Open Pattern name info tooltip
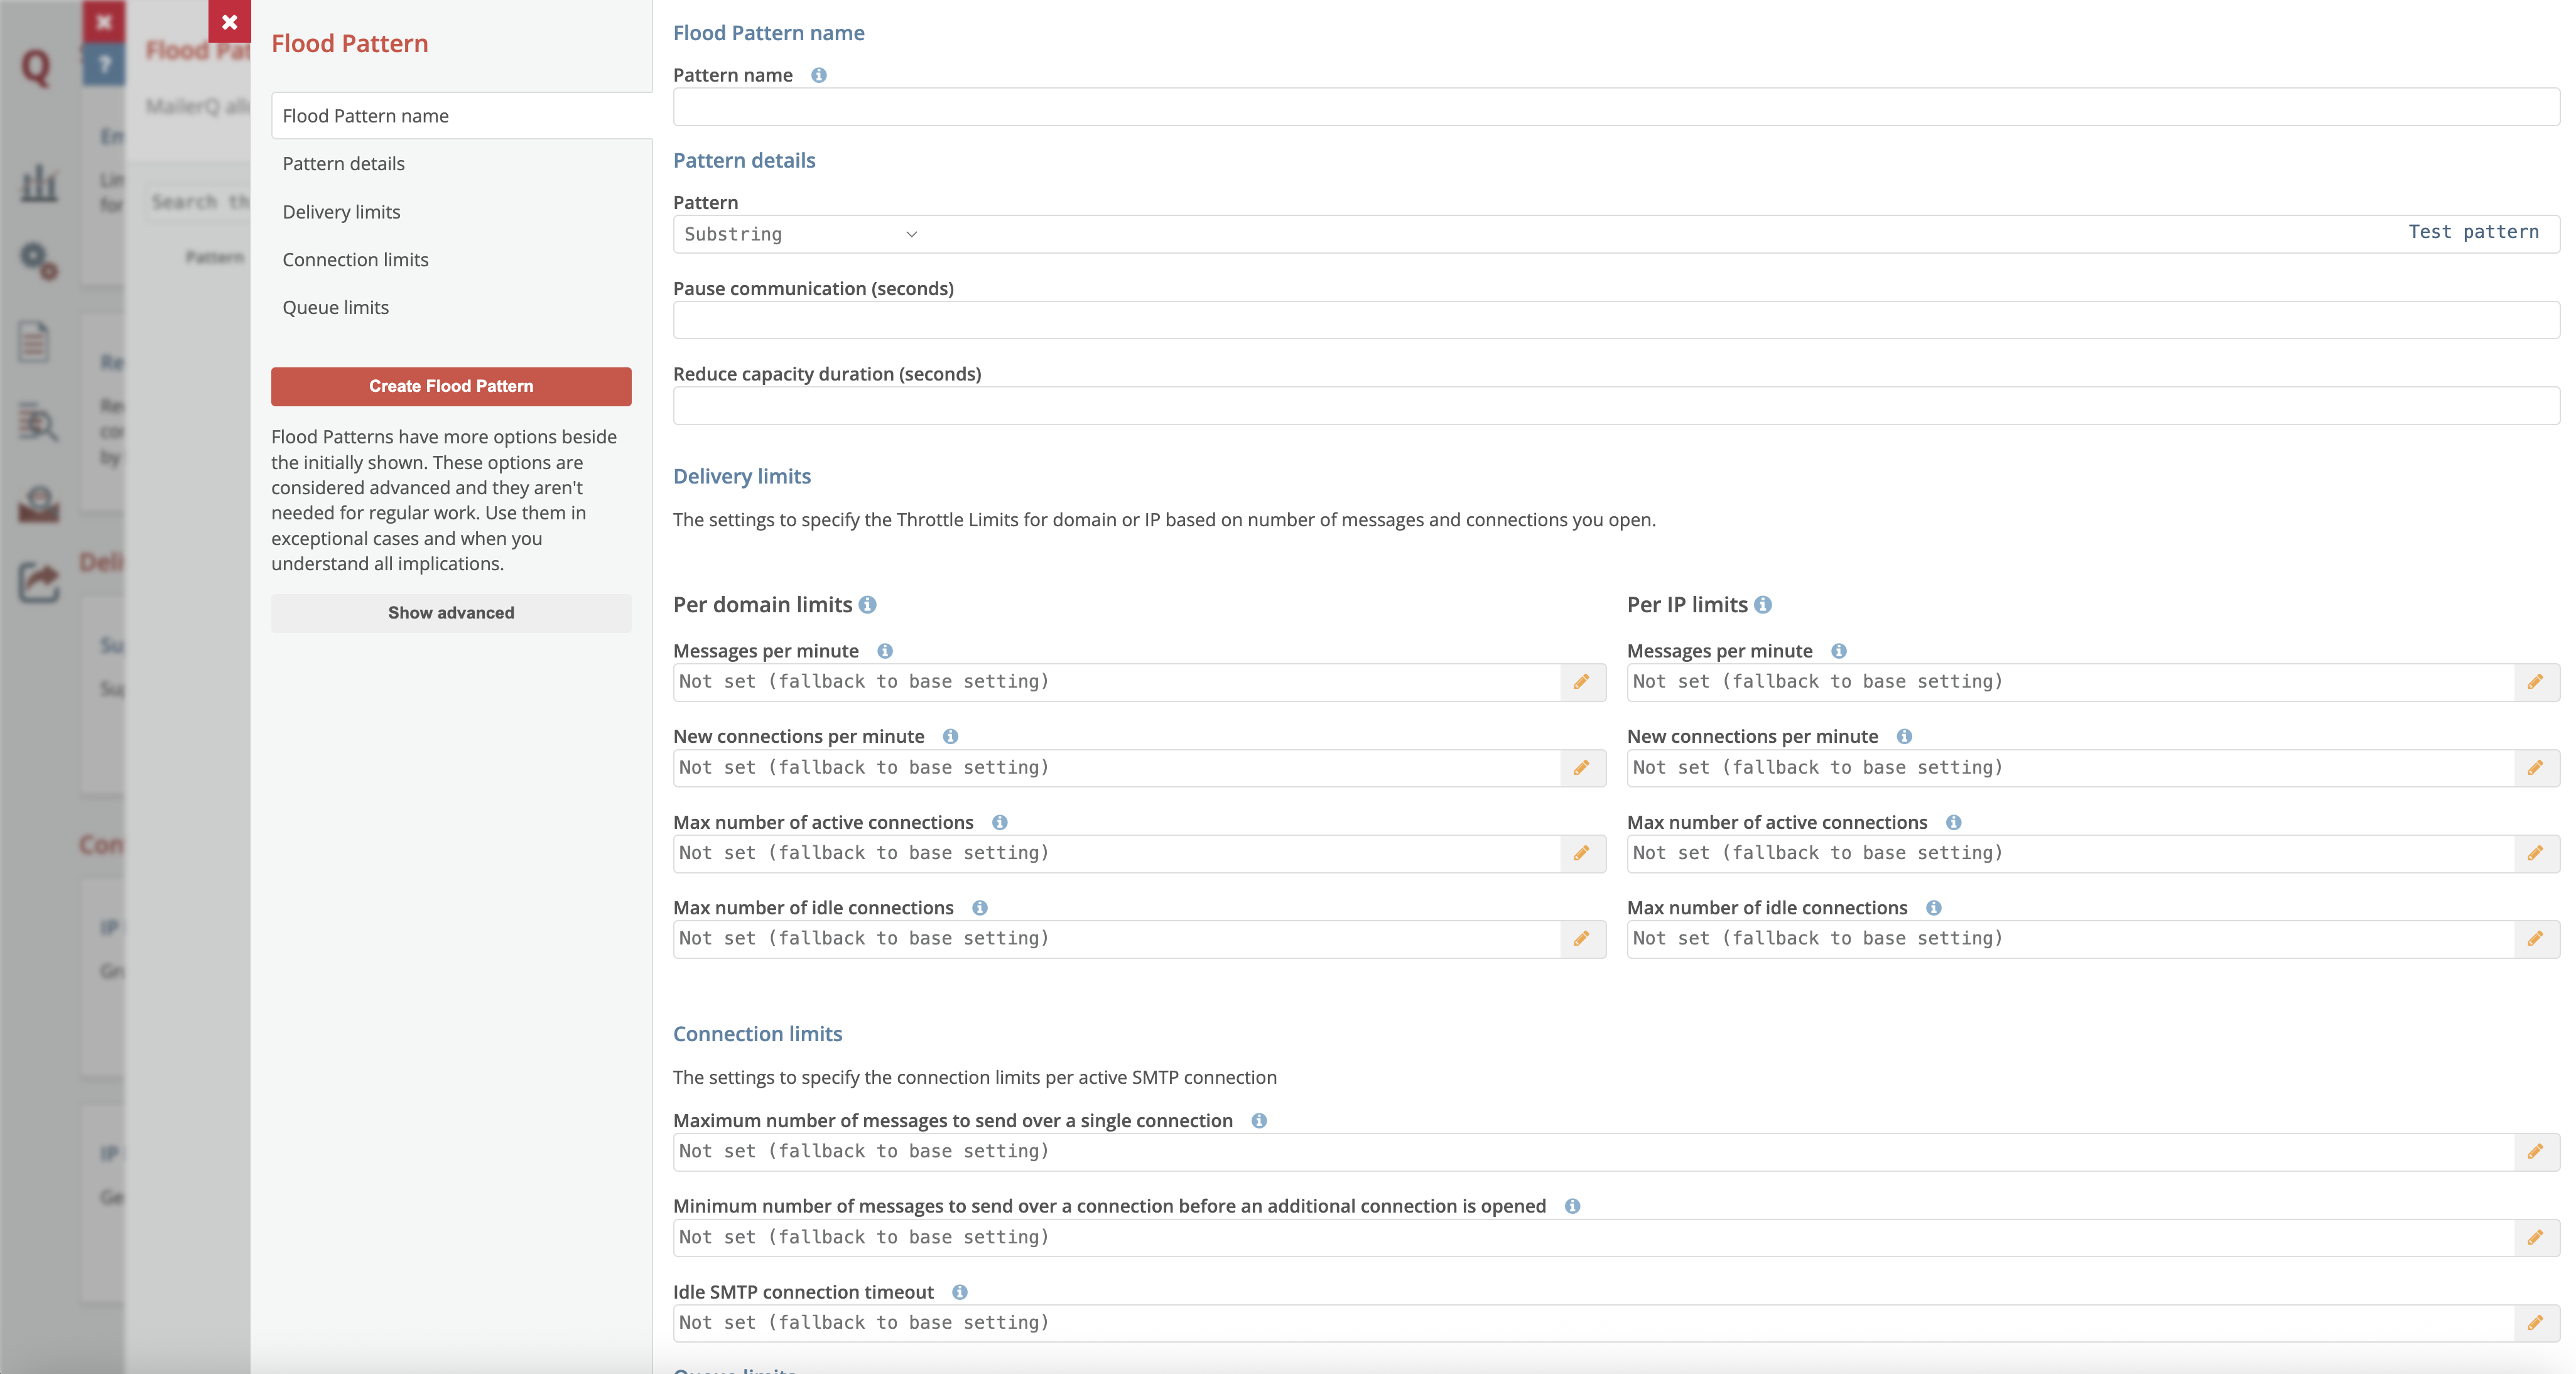This screenshot has height=1374, width=2576. coord(819,75)
